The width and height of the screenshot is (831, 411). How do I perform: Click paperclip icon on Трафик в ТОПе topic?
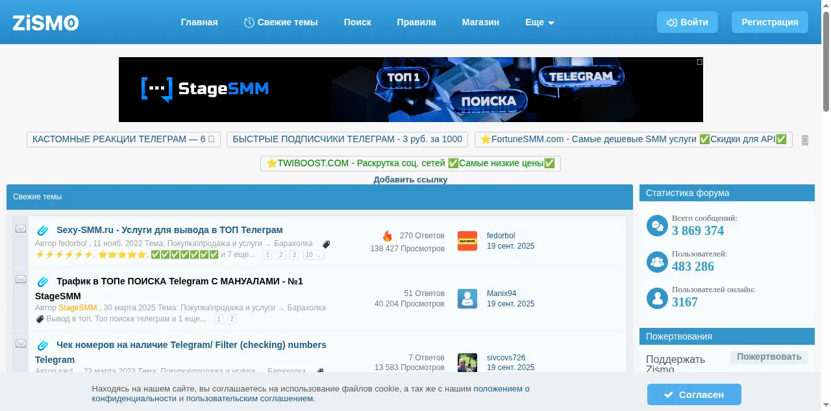43,282
